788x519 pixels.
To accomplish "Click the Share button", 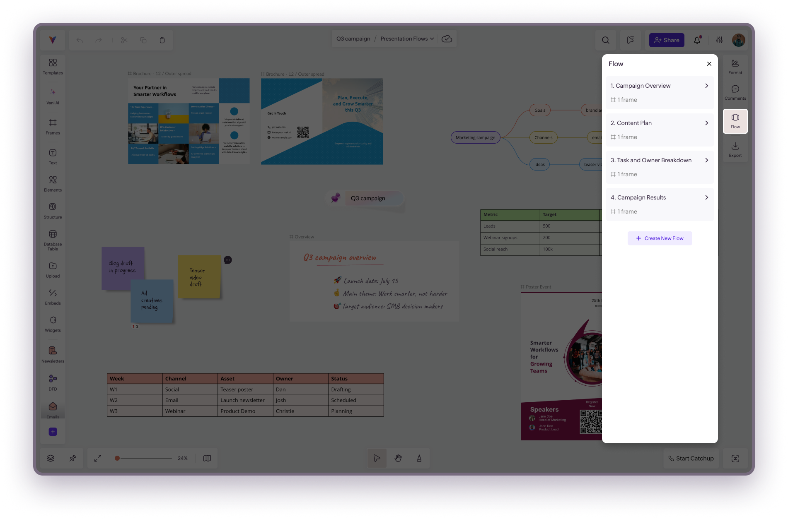I will pyautogui.click(x=667, y=40).
